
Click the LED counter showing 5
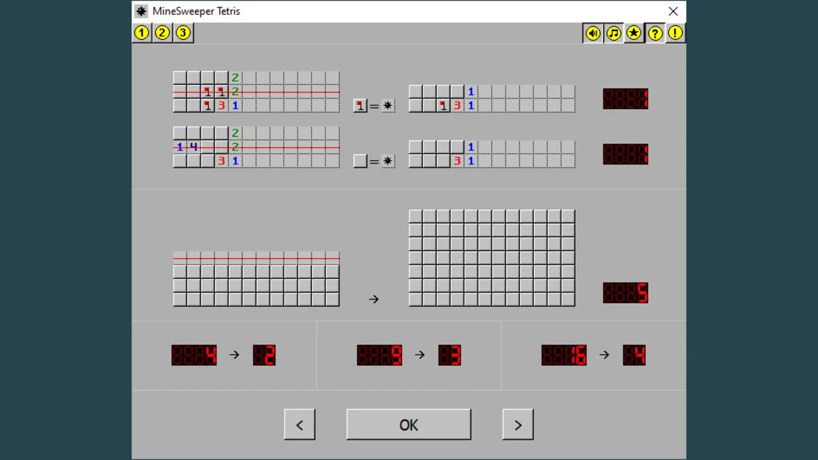(625, 293)
